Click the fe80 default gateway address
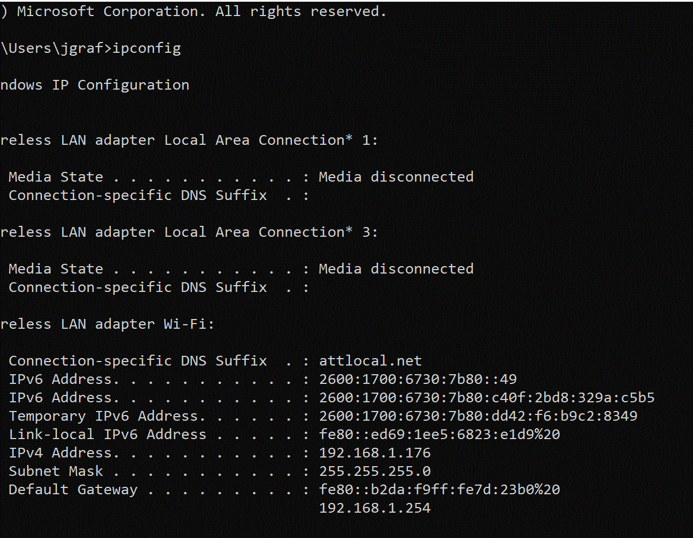This screenshot has width=693, height=538. pyautogui.click(x=440, y=490)
